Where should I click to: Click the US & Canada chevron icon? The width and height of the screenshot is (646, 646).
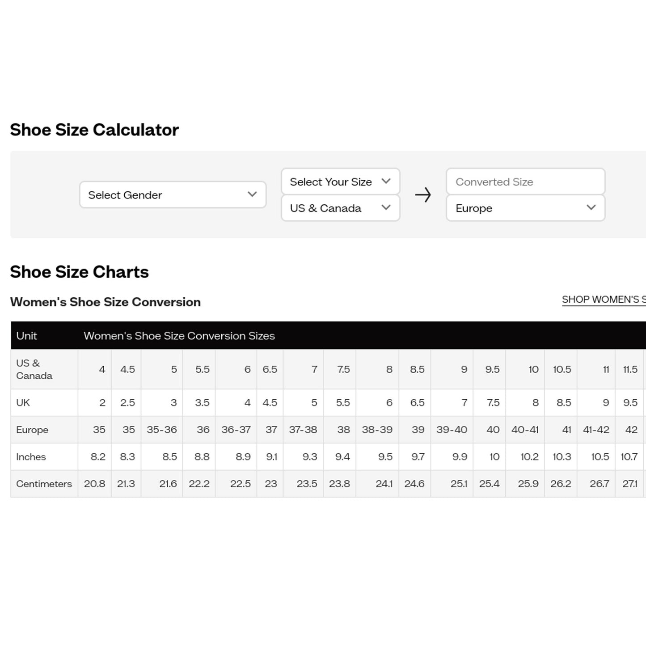386,208
